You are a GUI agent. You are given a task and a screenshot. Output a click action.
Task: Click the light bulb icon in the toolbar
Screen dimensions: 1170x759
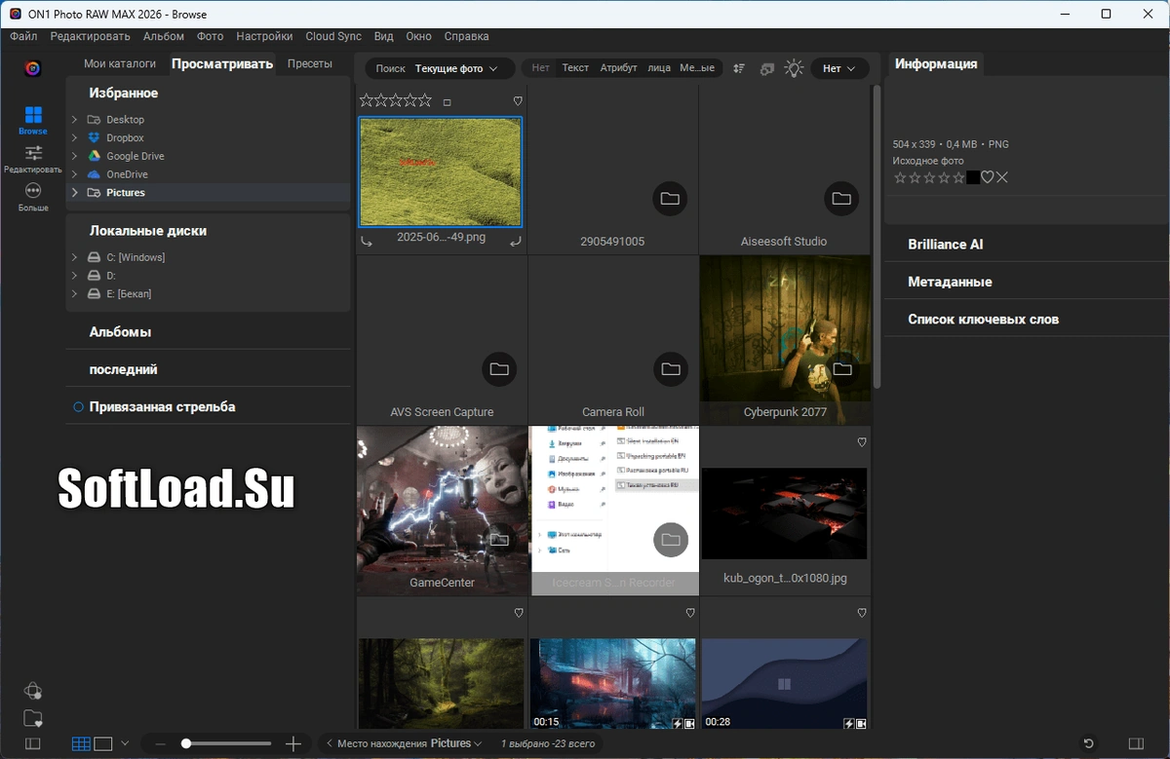[x=795, y=68]
